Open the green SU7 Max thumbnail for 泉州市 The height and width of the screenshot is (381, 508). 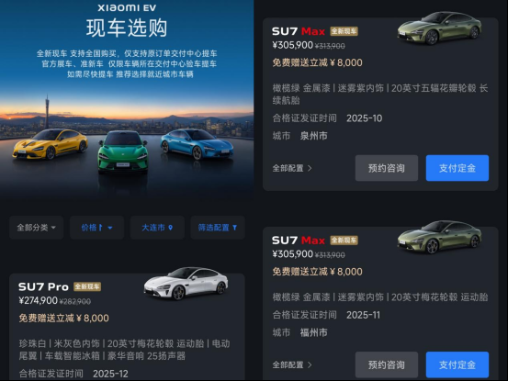[x=439, y=28]
